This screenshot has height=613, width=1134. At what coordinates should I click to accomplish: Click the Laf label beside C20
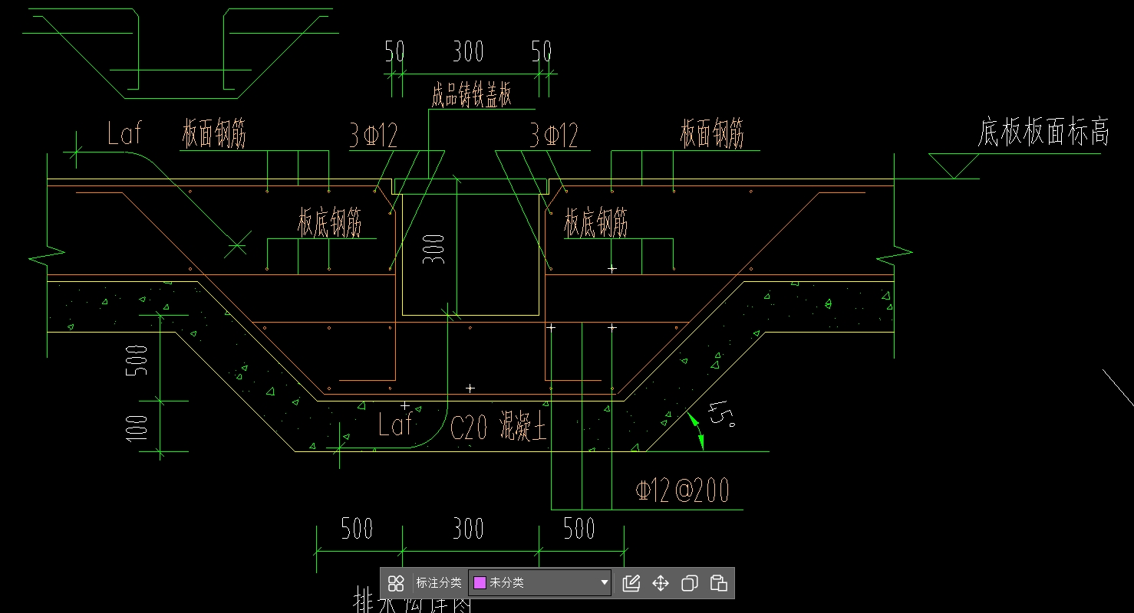pos(396,424)
